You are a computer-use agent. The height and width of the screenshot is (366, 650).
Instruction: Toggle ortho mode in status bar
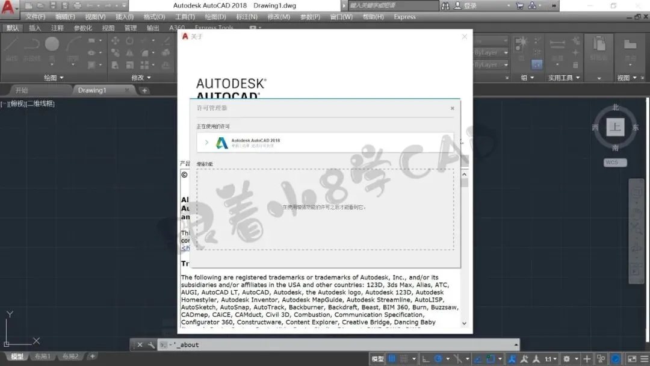click(426, 359)
